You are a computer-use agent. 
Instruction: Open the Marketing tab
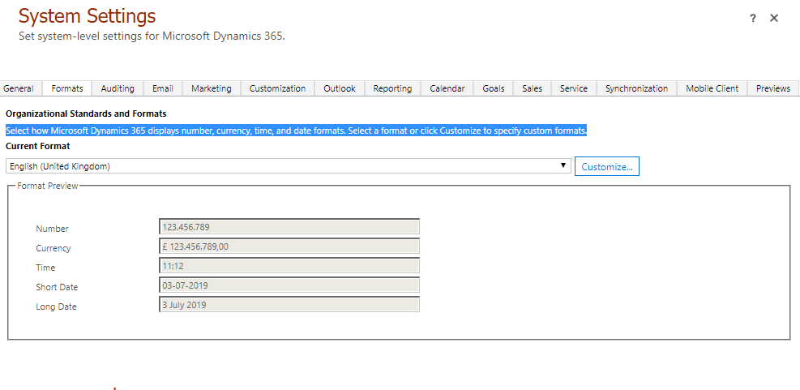click(212, 88)
